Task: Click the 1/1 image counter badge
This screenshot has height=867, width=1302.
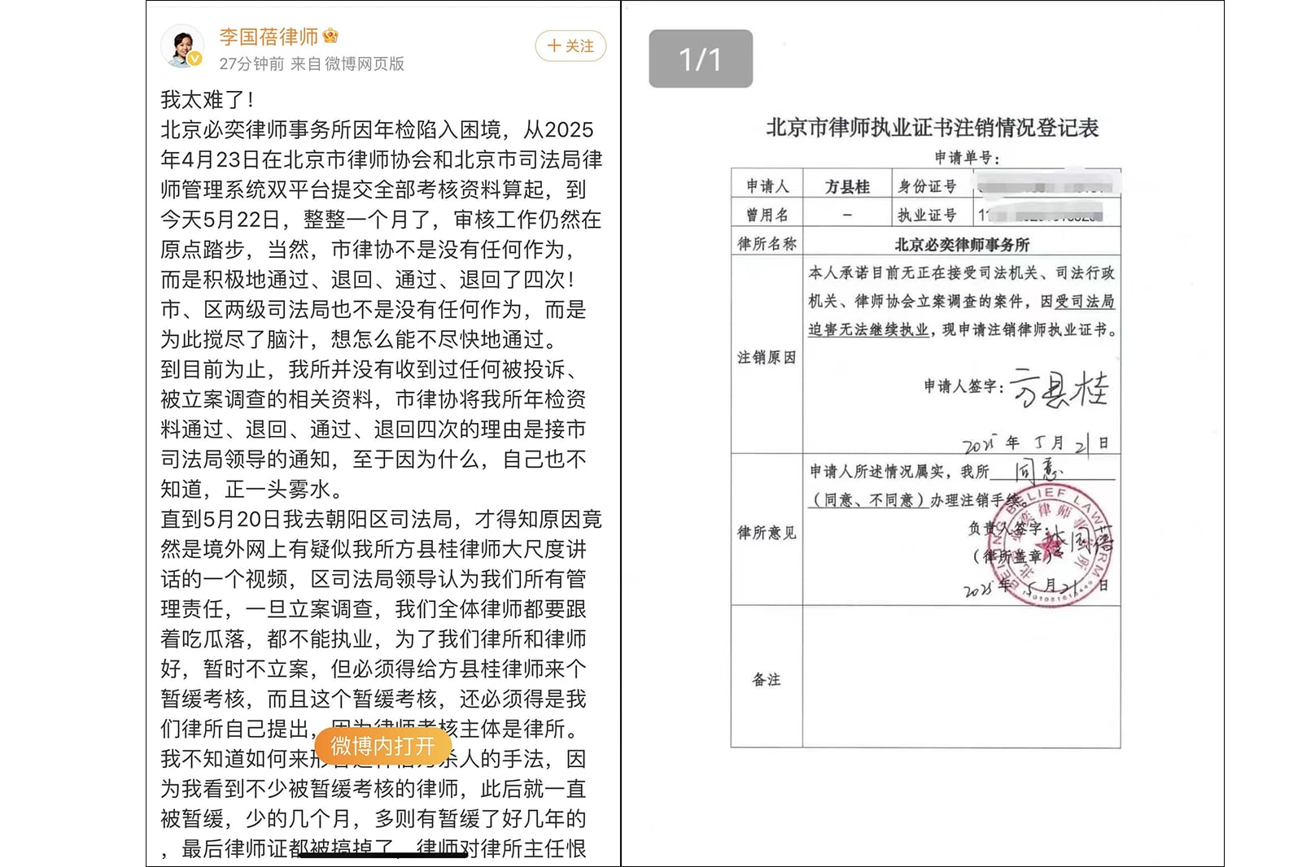Action: 700,59
